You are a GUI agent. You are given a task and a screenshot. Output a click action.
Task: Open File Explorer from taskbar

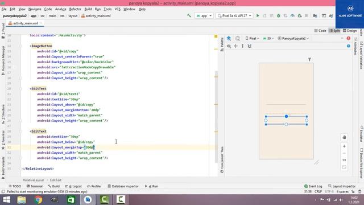click(22, 200)
